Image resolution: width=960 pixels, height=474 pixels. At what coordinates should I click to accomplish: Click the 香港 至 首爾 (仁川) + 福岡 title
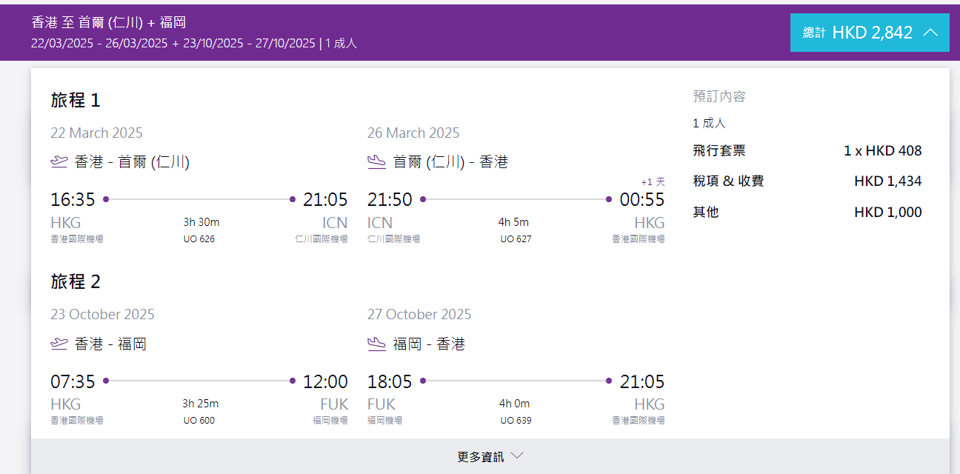point(108,23)
